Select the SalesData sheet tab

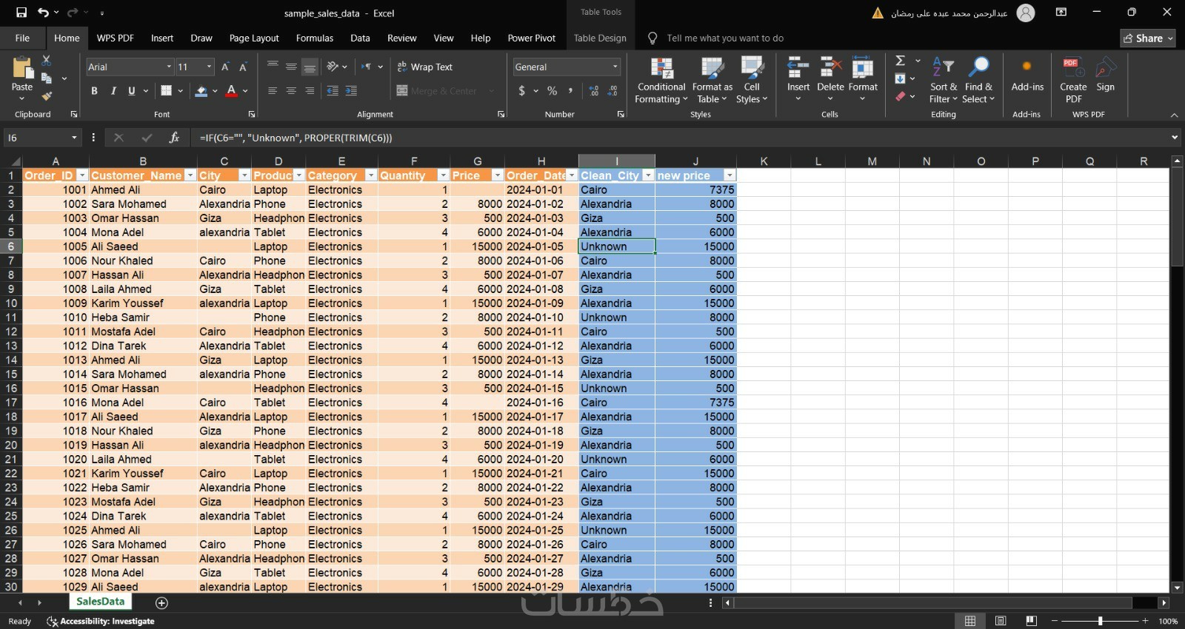click(x=100, y=602)
